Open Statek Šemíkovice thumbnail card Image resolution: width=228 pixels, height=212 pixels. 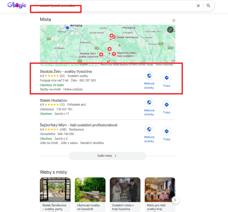pyautogui.click(x=55, y=194)
